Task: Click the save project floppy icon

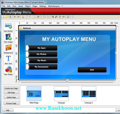Action: point(10,17)
